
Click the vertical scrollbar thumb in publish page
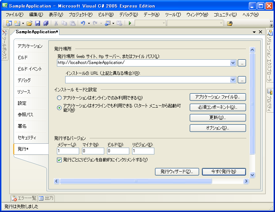(x=252, y=104)
